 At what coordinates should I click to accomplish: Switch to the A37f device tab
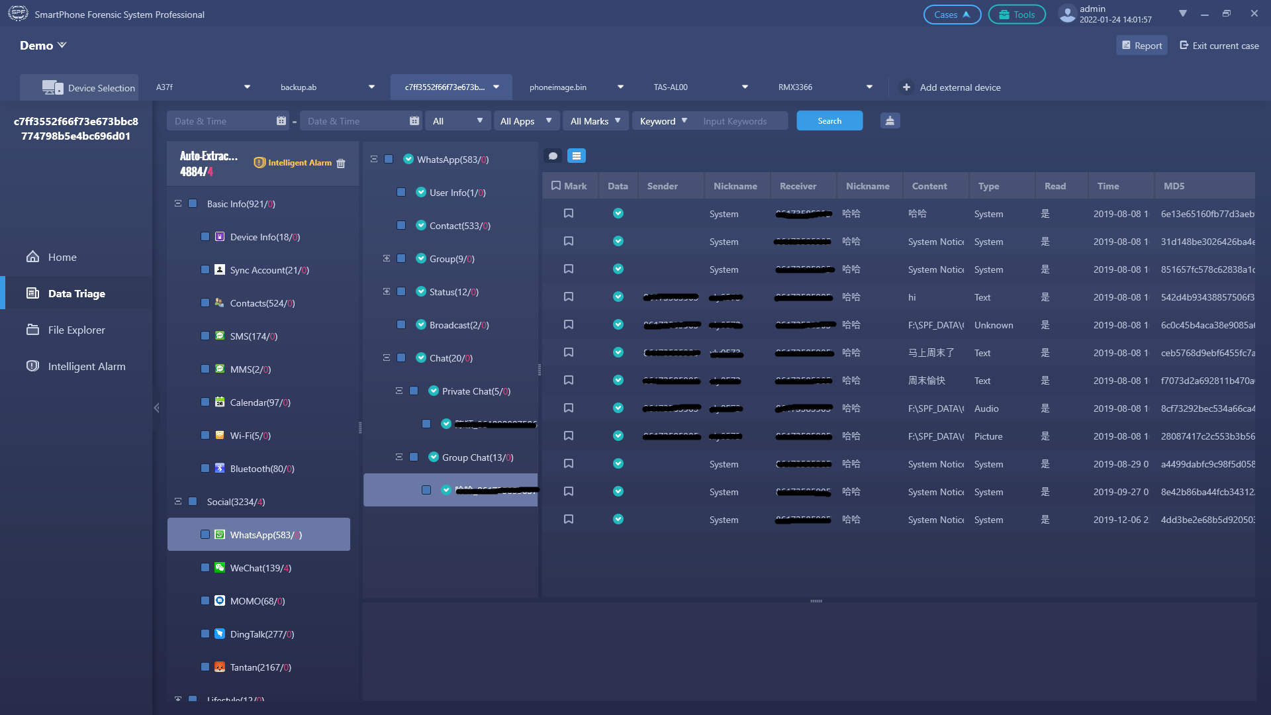click(203, 87)
